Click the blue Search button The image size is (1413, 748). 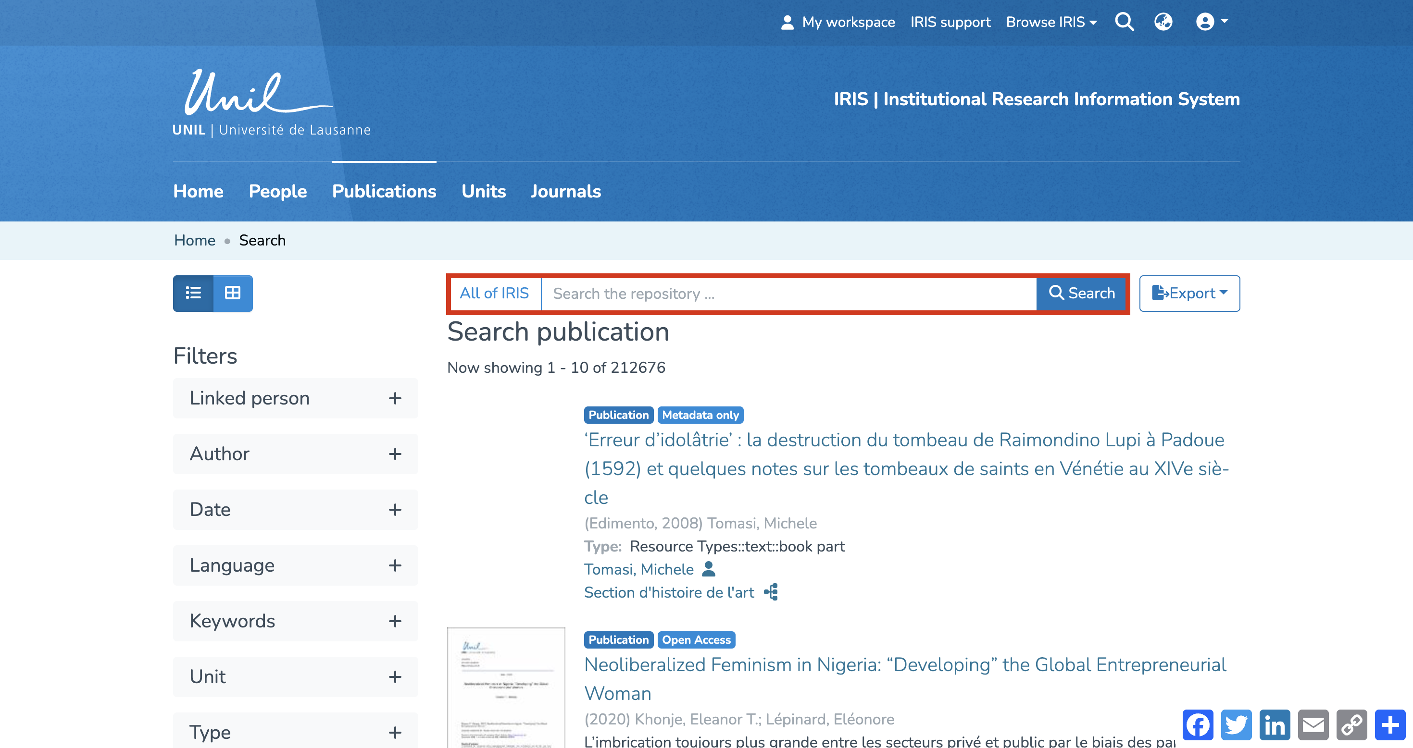[x=1081, y=293]
